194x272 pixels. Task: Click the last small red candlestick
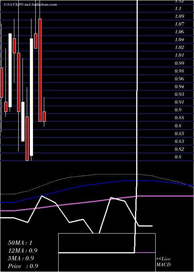(x=44, y=117)
